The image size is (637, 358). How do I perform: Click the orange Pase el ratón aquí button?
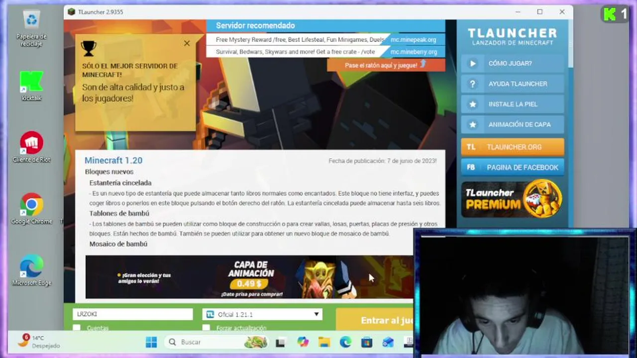click(x=386, y=65)
